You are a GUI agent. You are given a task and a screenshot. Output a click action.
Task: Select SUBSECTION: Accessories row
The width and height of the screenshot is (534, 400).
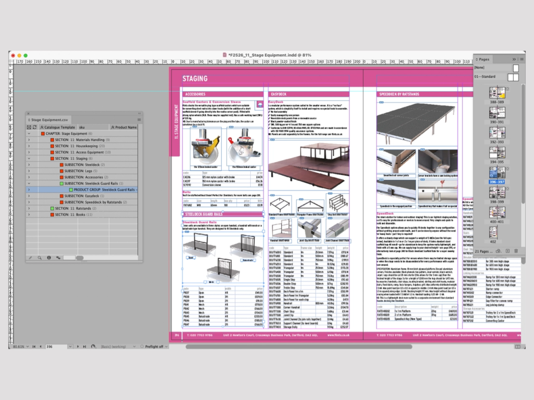coord(82,177)
